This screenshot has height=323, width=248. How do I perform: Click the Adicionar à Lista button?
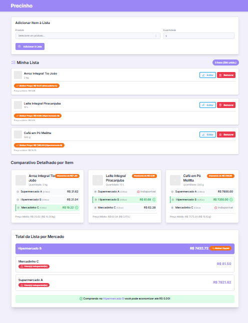[x=30, y=46]
